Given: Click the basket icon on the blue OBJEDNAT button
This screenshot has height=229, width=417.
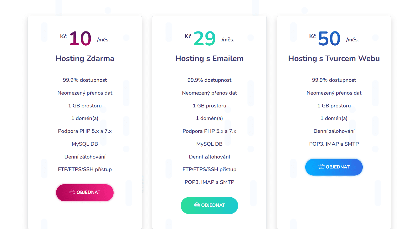Looking at the screenshot, I should click(x=321, y=167).
